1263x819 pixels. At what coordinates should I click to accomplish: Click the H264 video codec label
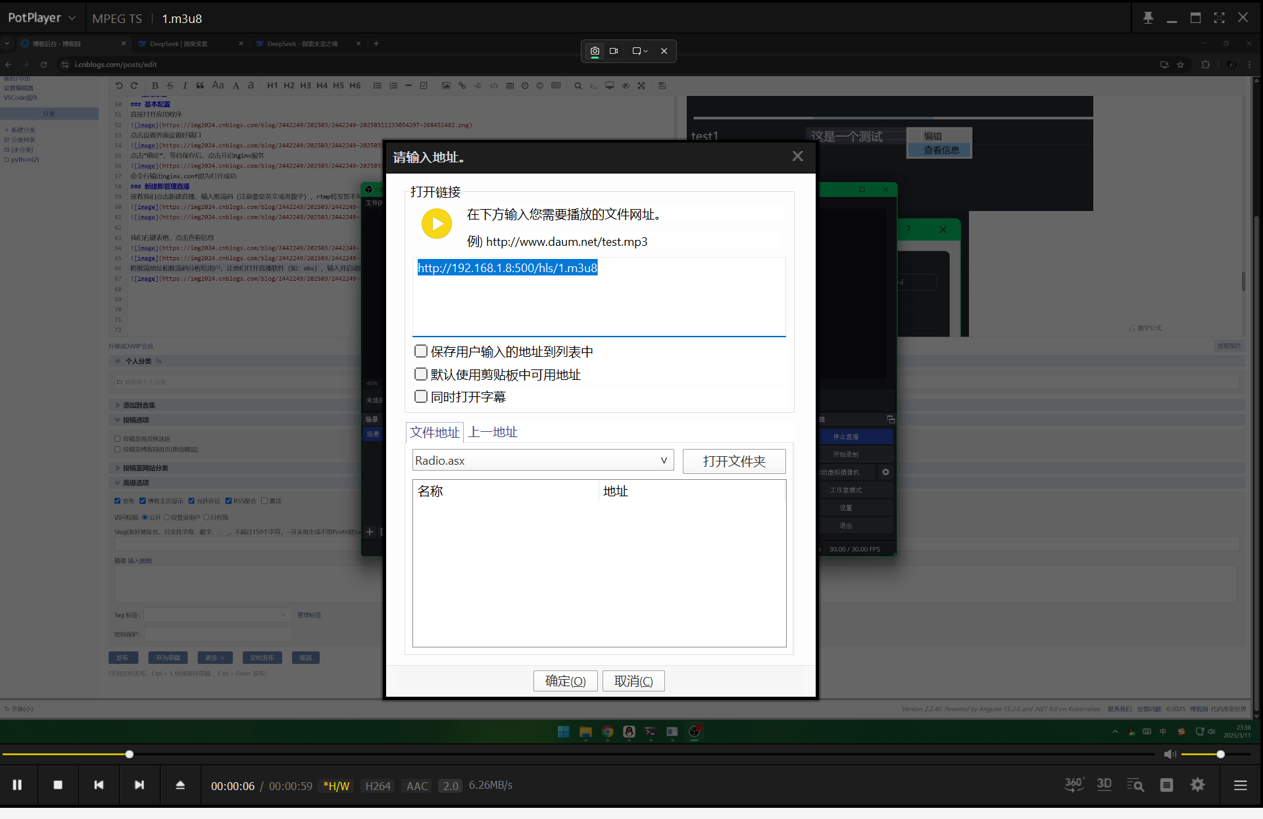[378, 786]
